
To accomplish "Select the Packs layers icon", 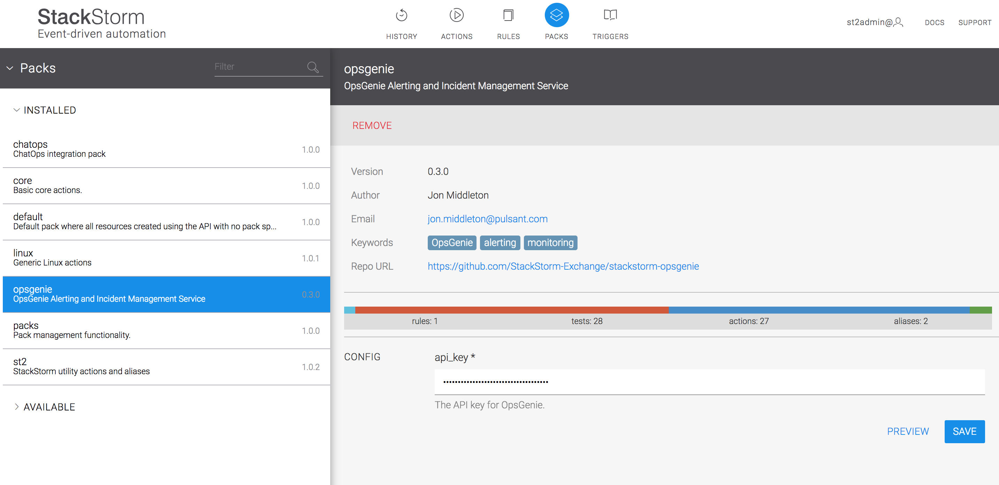I will [x=556, y=16].
